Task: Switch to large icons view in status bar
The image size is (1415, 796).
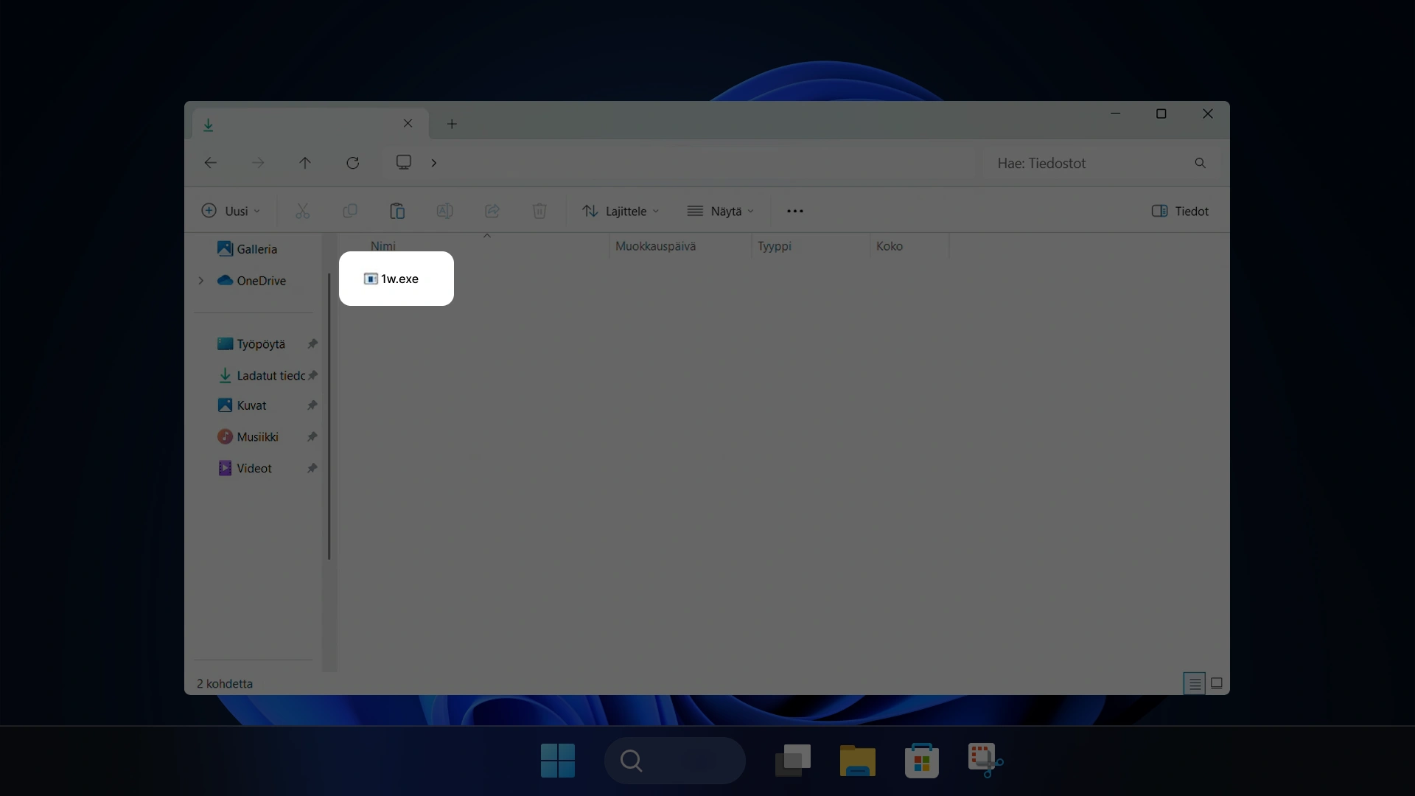Action: point(1217,684)
